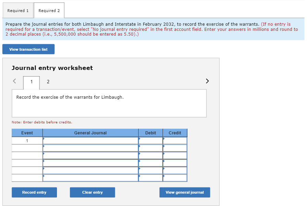Click the Credit field in second row
This screenshot has height=206, width=307.
[x=175, y=148]
